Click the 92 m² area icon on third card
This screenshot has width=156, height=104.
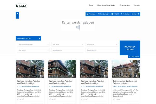coord(82,99)
